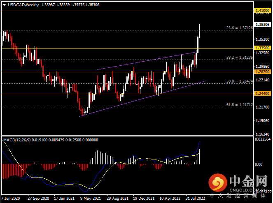The image size is (273, 203).
Task: Click the current price tag 1.38306
Action: 263,25
